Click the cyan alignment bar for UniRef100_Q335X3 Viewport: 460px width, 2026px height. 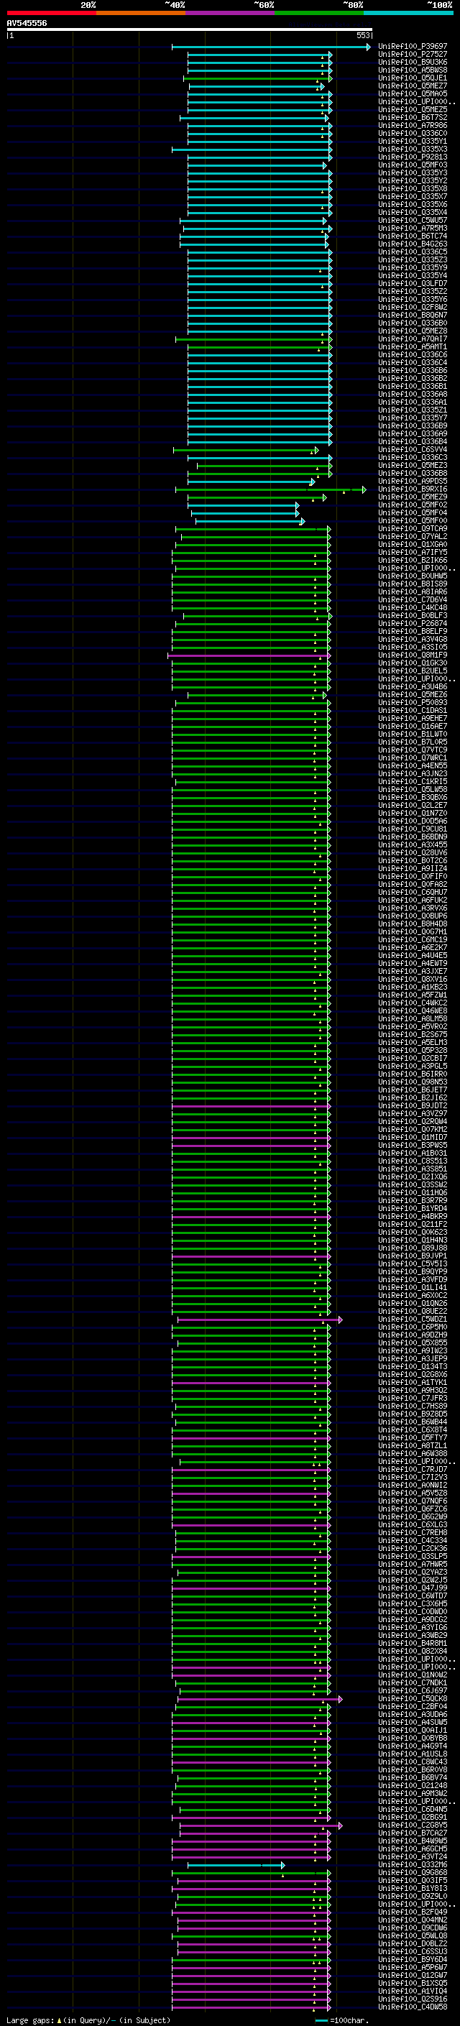(252, 149)
